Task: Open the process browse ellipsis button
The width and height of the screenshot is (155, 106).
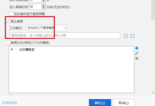Action: (126, 36)
